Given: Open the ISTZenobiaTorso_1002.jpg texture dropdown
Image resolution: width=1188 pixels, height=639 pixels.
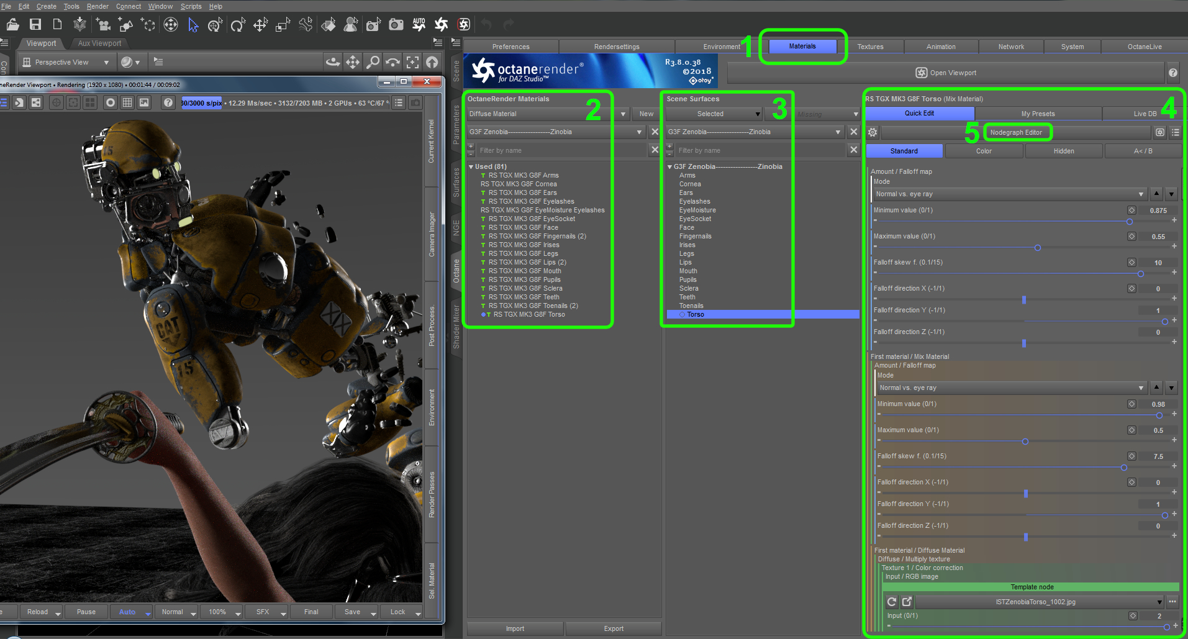Looking at the screenshot, I should [1040, 602].
